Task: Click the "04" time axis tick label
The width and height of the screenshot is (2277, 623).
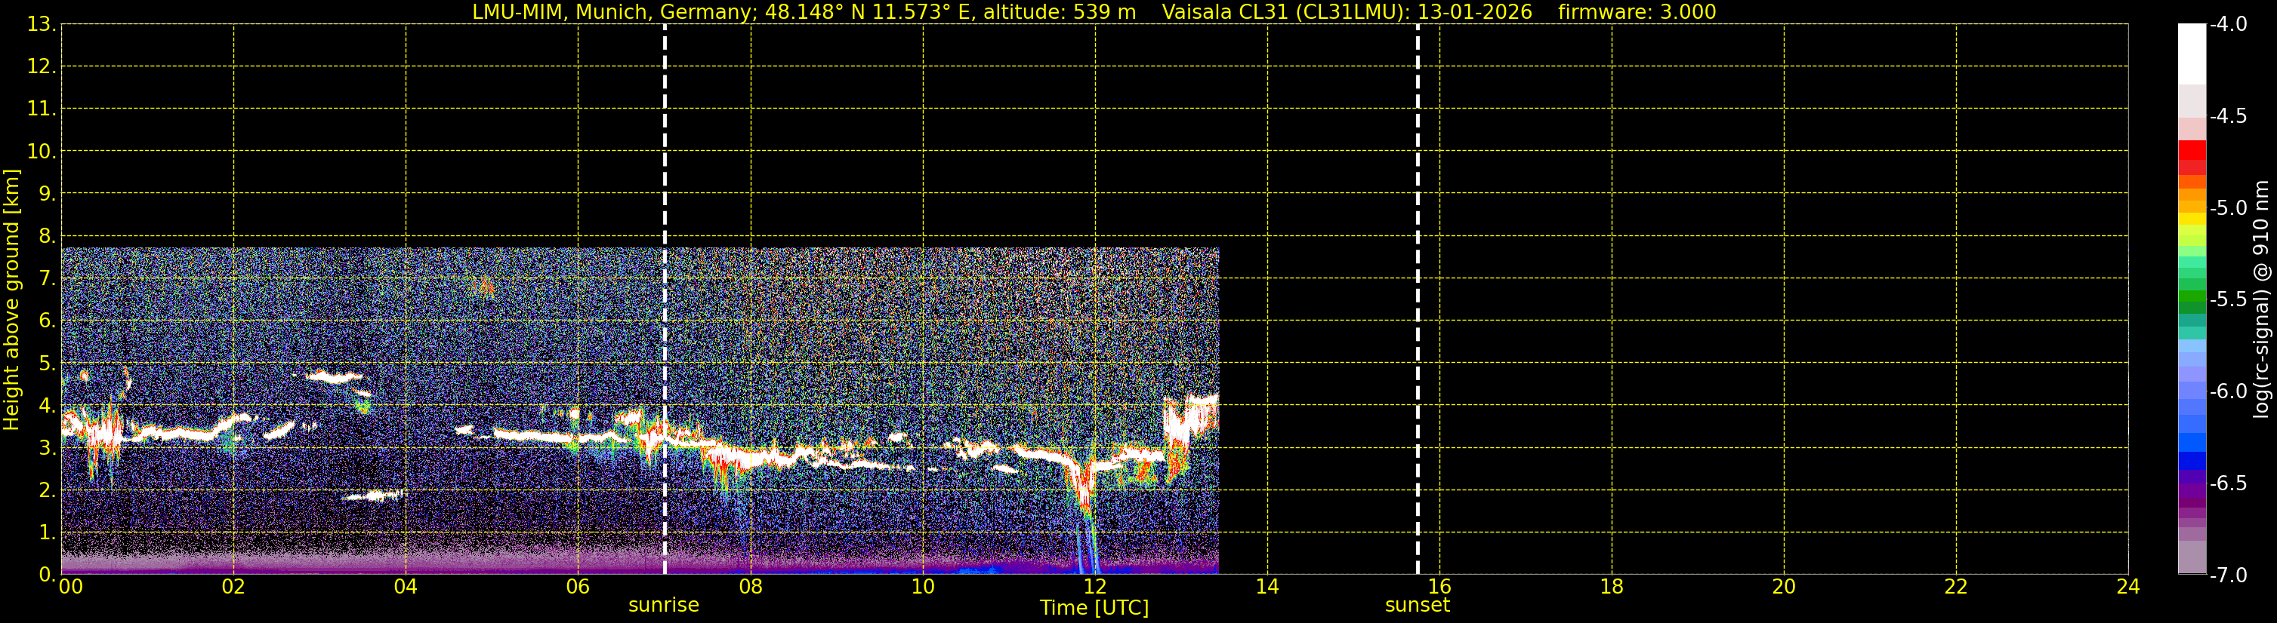Action: [x=406, y=587]
